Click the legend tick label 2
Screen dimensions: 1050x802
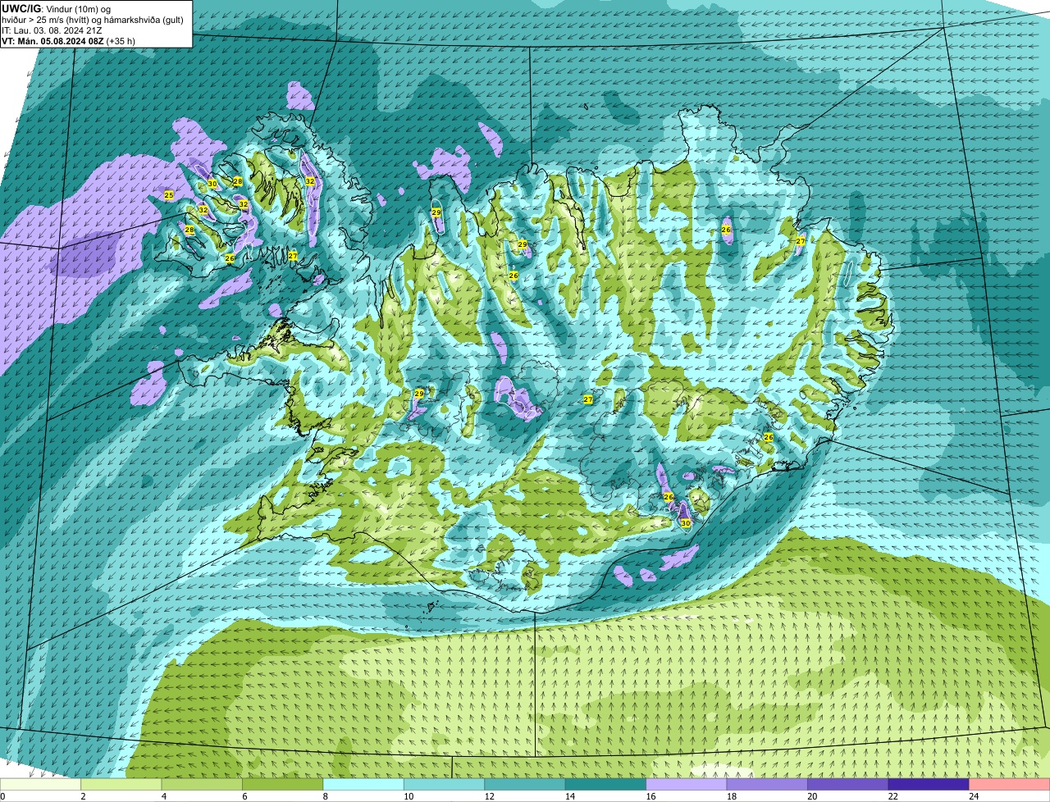coord(83,796)
